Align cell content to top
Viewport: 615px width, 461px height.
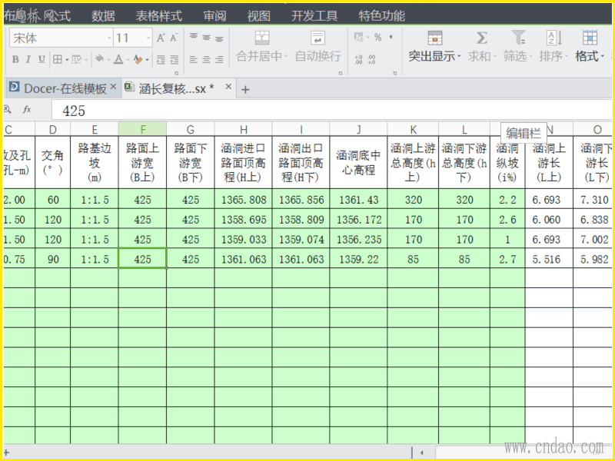(194, 37)
